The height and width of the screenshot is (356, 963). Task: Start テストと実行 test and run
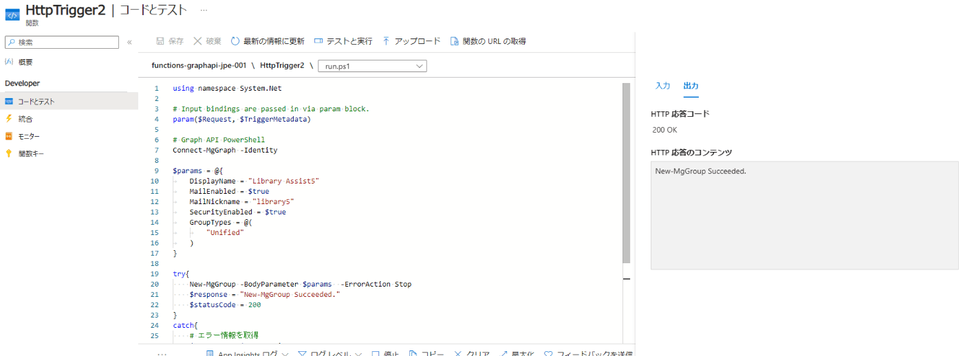(343, 41)
